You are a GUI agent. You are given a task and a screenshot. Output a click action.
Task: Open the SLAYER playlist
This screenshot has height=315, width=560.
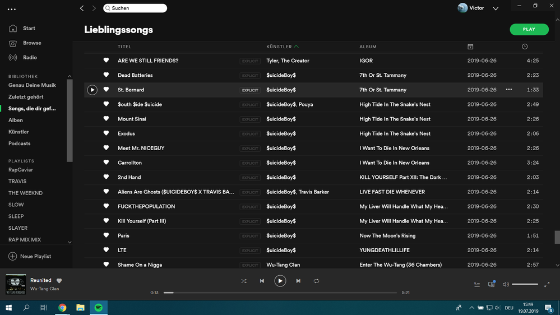[x=18, y=228]
